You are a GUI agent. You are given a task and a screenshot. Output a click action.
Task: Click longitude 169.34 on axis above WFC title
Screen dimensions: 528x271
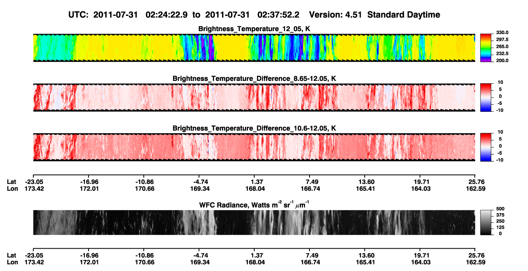199,189
